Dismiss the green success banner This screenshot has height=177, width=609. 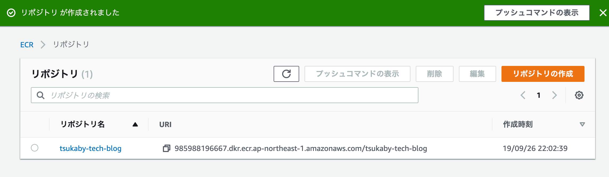(603, 13)
